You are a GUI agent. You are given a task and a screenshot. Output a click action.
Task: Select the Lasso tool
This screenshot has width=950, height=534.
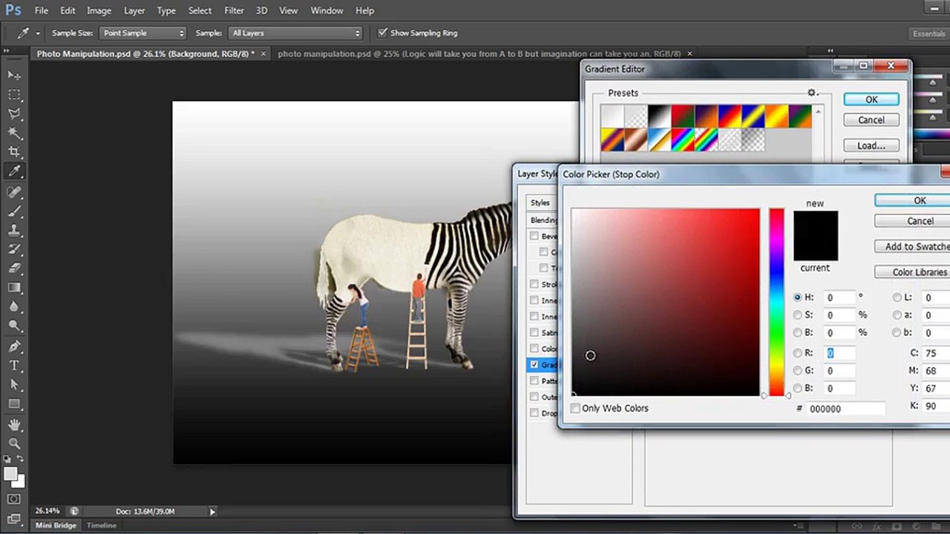(14, 113)
